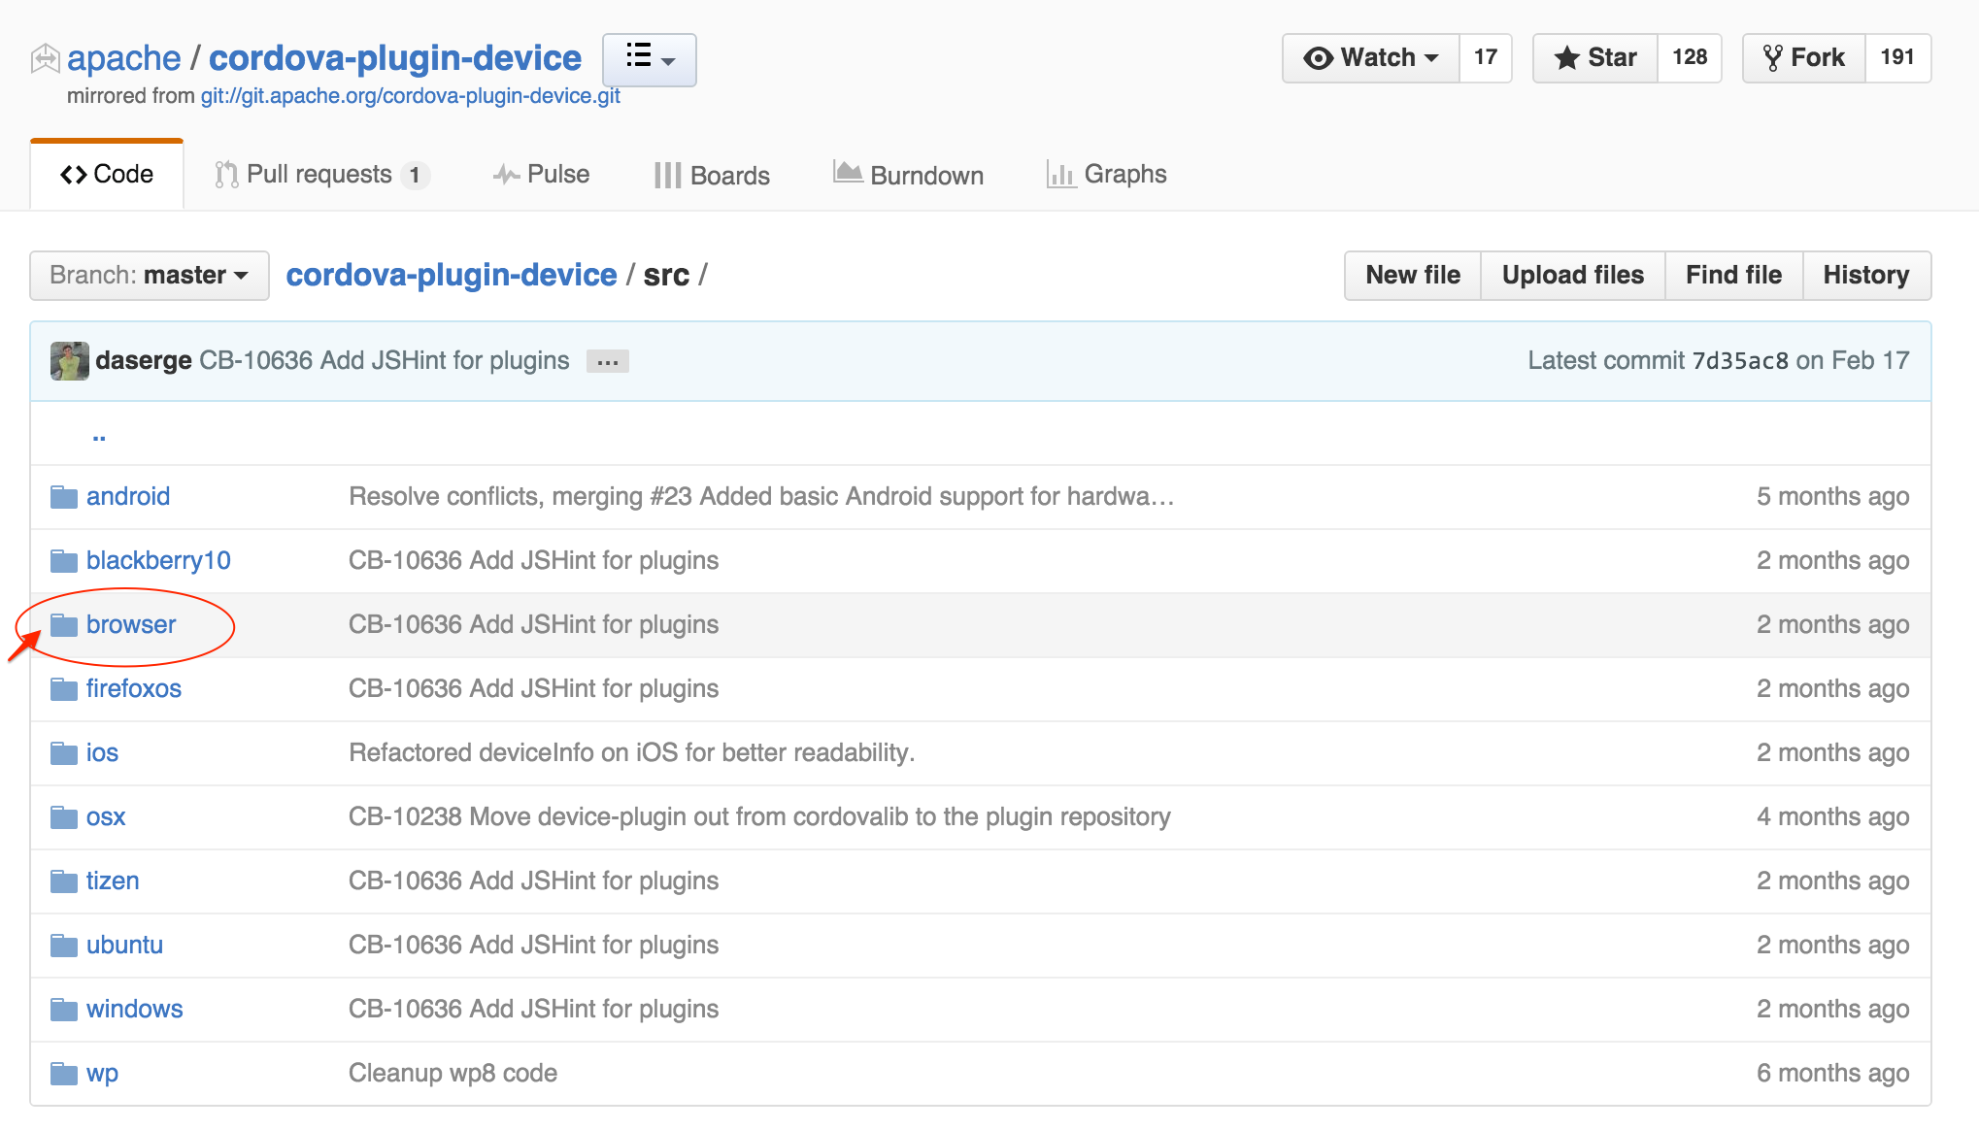Image resolution: width=1979 pixels, height=1130 pixels.
Task: Open the Pulse tab
Action: coord(541,175)
